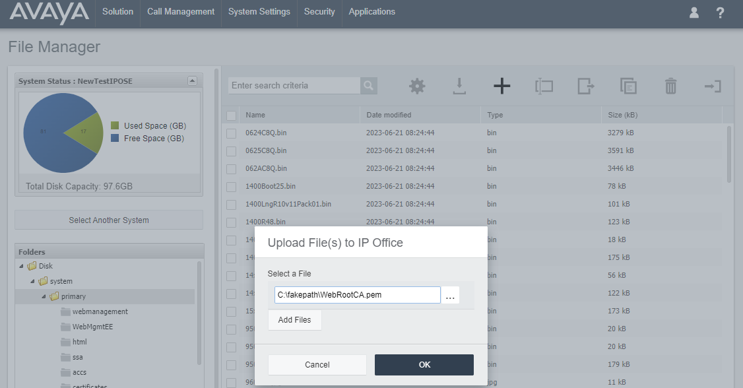This screenshot has height=388, width=743.
Task: Check the box in the 3279 kB row
Action: pyautogui.click(x=231, y=133)
